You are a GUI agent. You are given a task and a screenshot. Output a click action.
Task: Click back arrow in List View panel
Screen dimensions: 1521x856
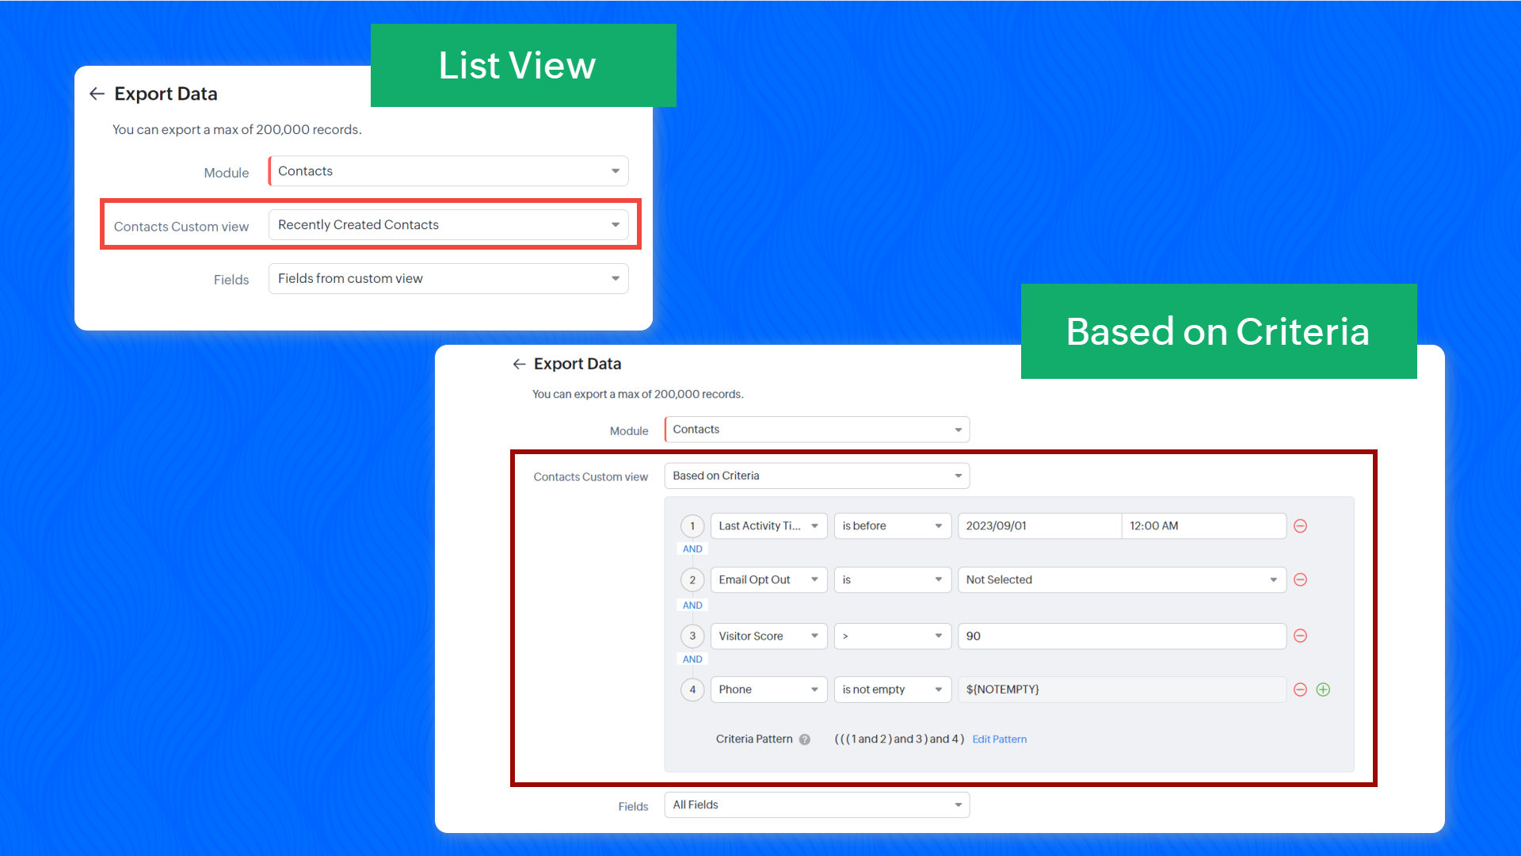tap(97, 94)
